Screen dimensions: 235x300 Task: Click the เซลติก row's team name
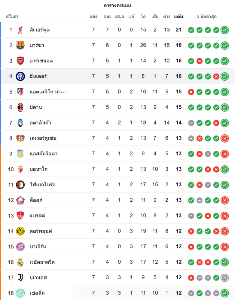point(37,293)
